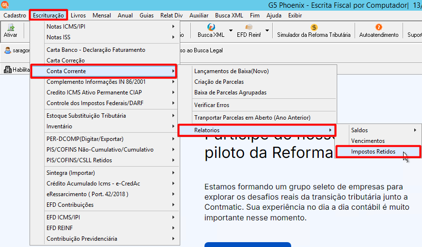Select Complemento Informações IN 86/2001
The height and width of the screenshot is (247, 422).
point(105,82)
